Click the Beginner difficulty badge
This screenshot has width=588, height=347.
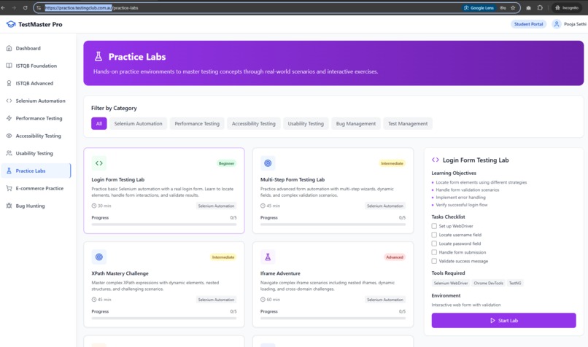(226, 163)
